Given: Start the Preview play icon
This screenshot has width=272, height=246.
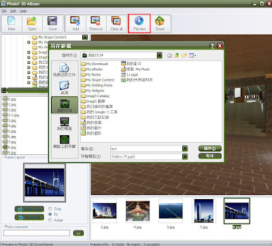Looking at the screenshot, I should (139, 21).
